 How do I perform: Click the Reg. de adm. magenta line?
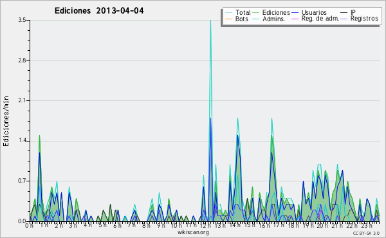(295, 19)
